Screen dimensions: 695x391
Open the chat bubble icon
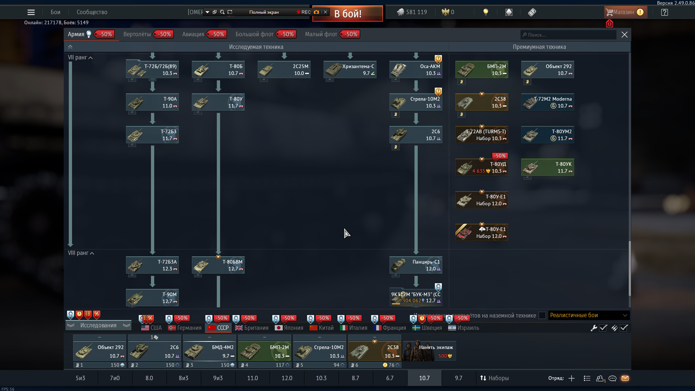(x=612, y=378)
